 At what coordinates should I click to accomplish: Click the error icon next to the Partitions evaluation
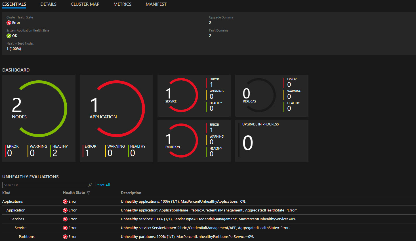click(x=65, y=236)
